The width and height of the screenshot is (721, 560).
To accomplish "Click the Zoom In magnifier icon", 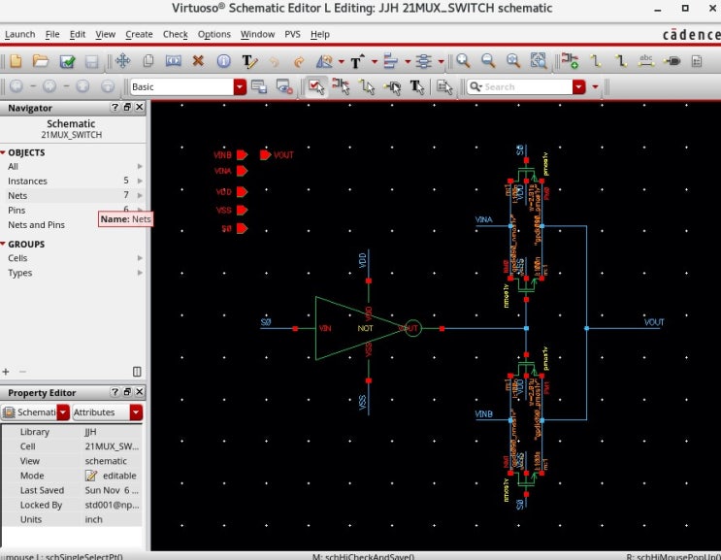I will (464, 61).
